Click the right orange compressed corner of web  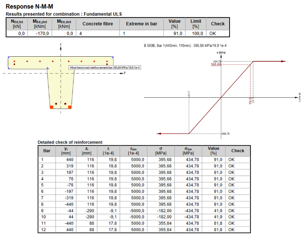(70, 107)
